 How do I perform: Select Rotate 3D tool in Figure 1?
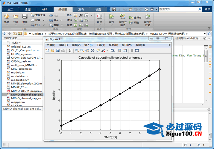pyautogui.click(x=92, y=51)
